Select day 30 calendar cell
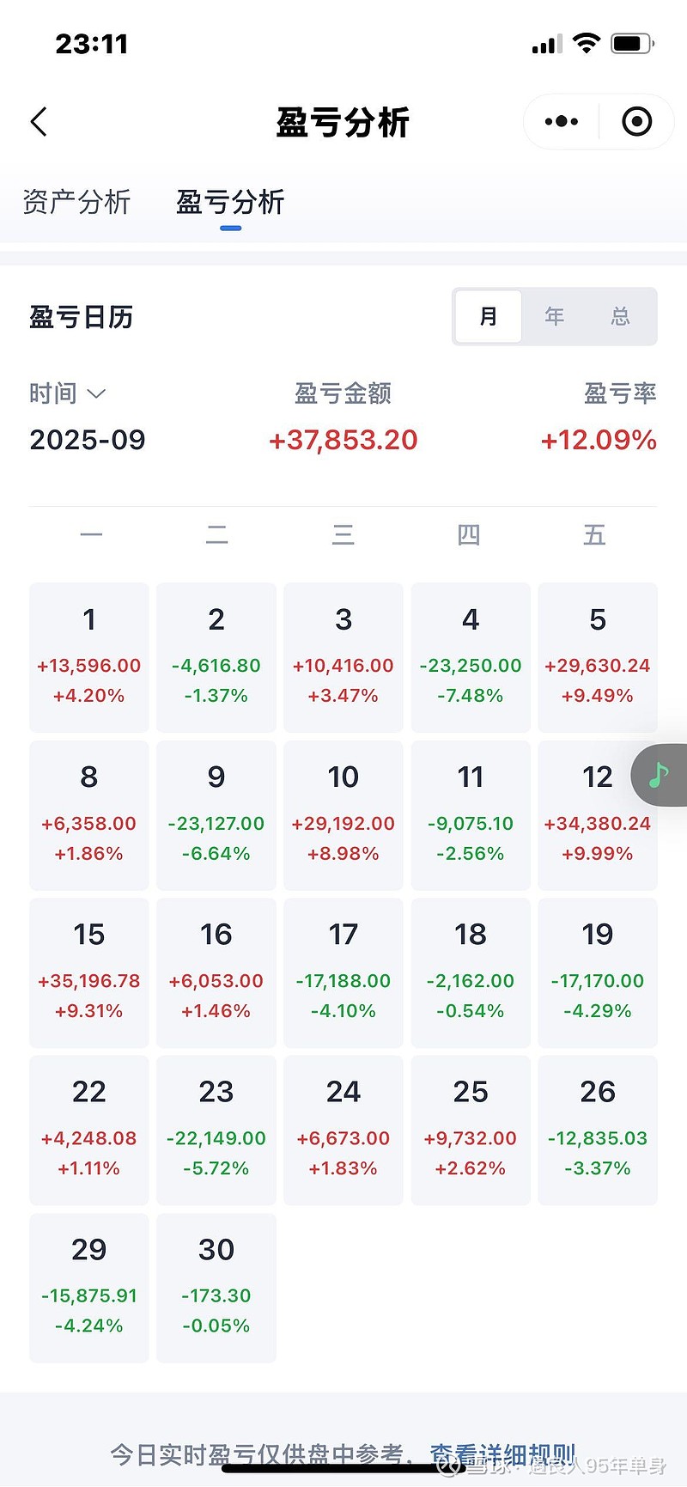Image resolution: width=687 pixels, height=1487 pixels. pos(216,1287)
